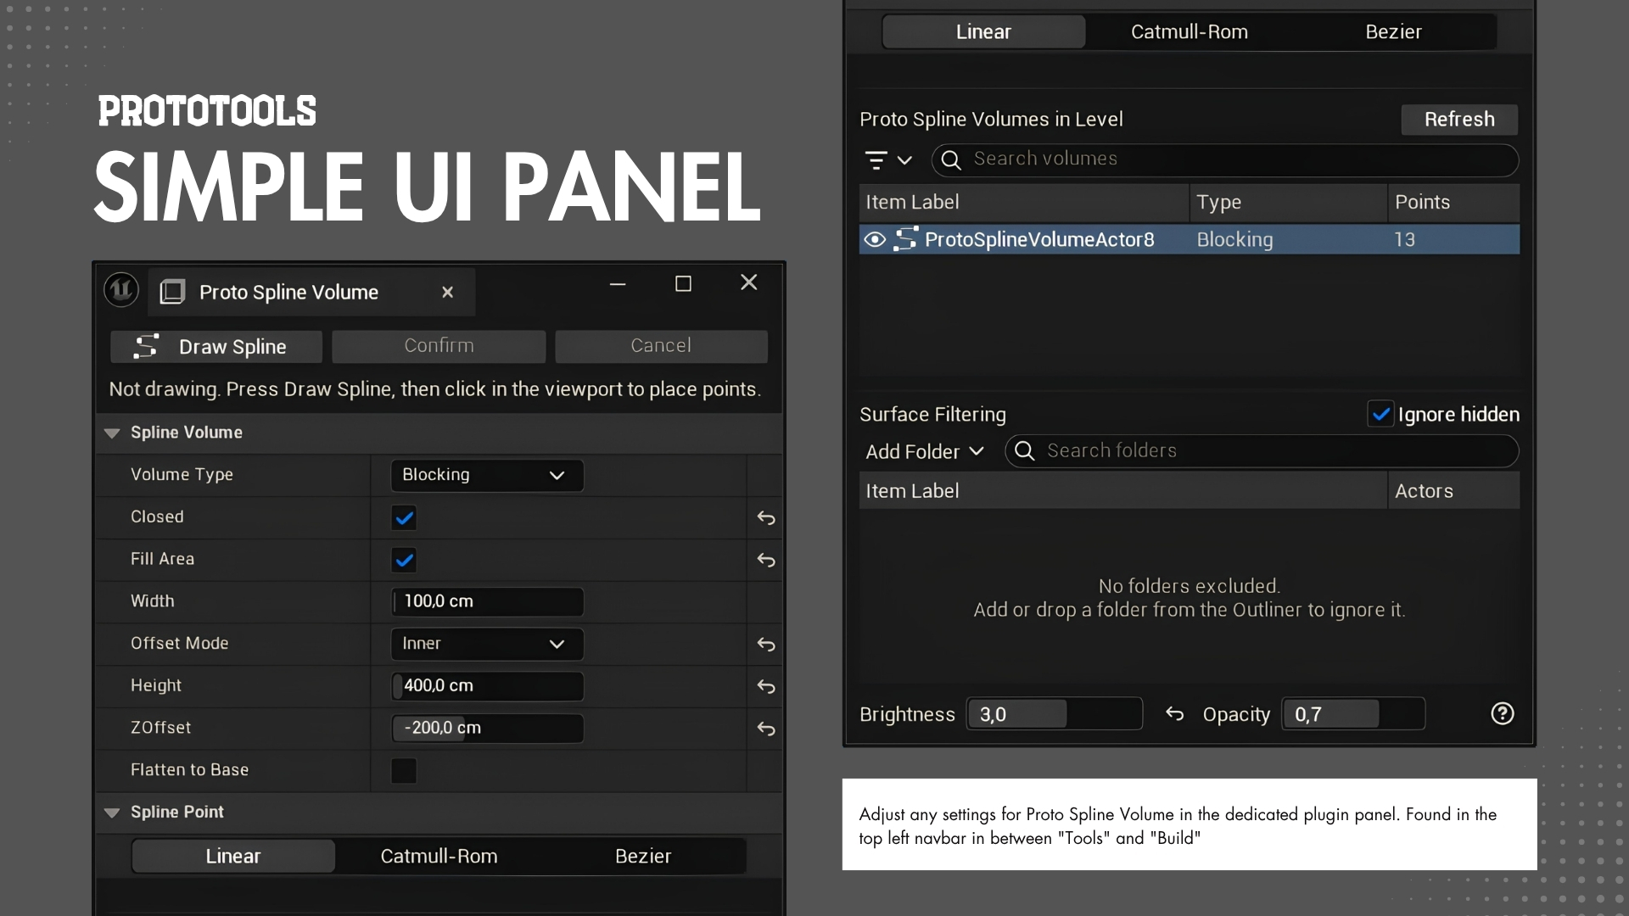Select Catmull-Rom in the right panel
The image size is (1629, 916).
click(1190, 31)
